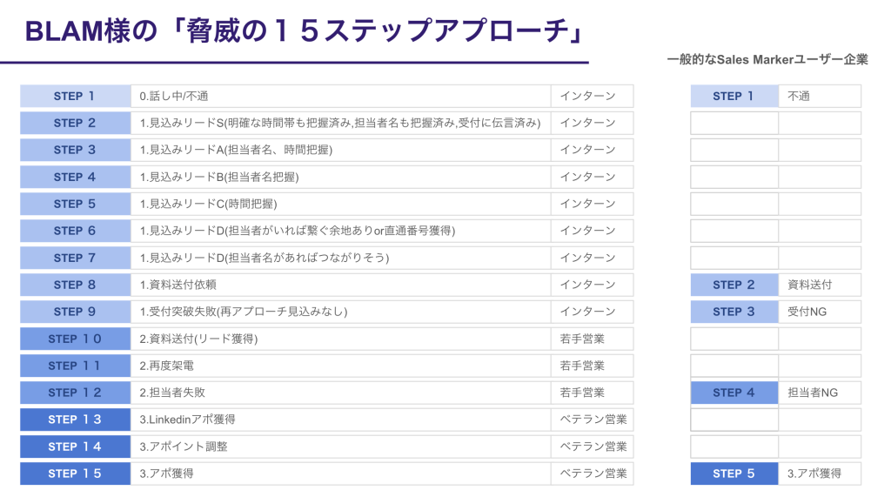Click the '1.資料送付依頼' description cell
The height and width of the screenshot is (497, 891).
pos(339,285)
